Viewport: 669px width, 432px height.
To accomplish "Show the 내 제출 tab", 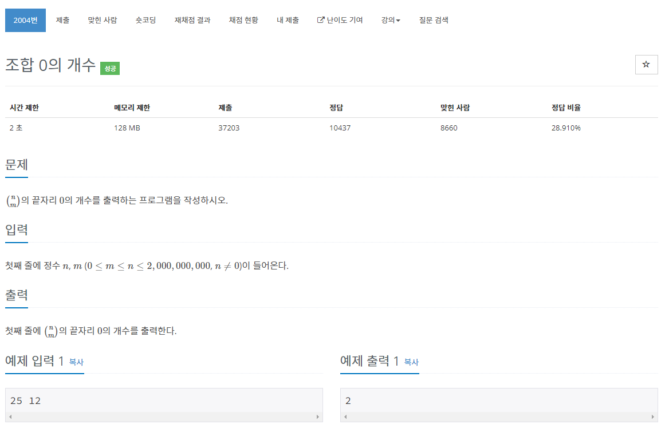I will tap(288, 20).
